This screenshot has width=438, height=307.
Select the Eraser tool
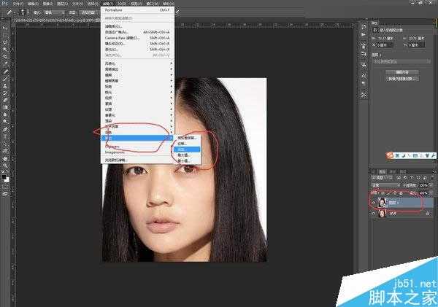point(5,101)
